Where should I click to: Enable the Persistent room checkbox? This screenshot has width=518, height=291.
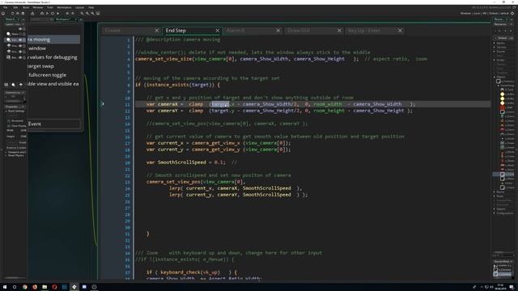point(9,120)
